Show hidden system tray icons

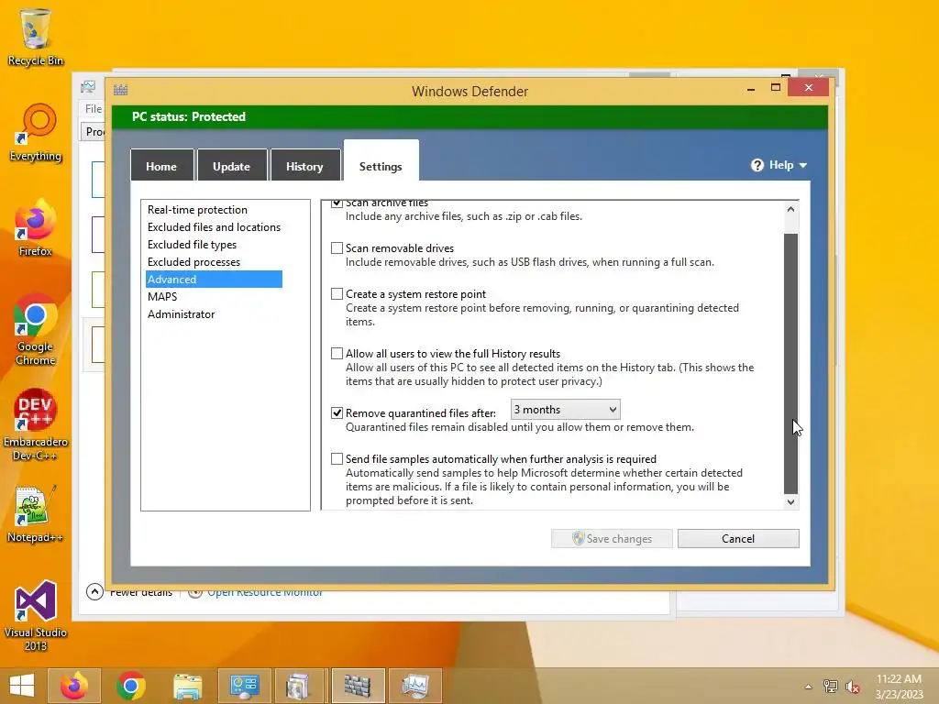coord(808,687)
